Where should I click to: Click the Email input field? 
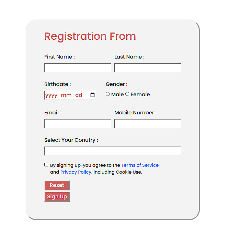[x=78, y=124]
